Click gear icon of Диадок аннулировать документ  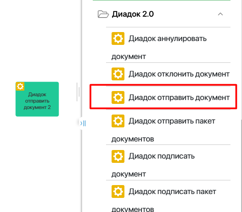[x=118, y=38]
